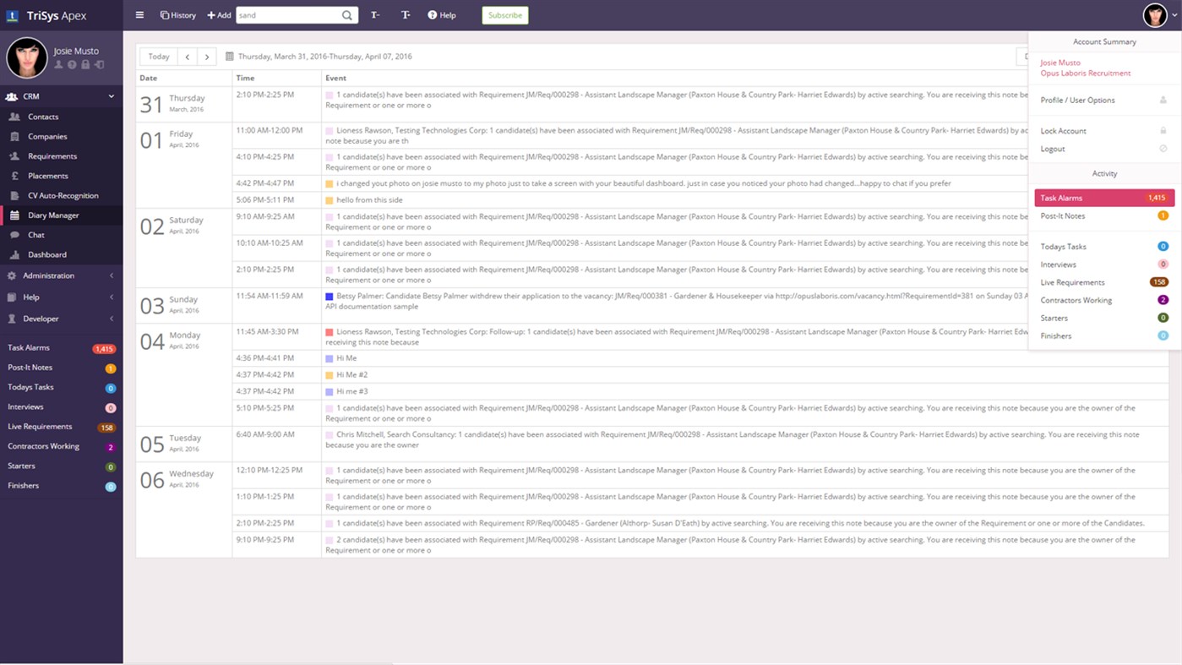This screenshot has width=1182, height=665.
Task: Expand the Administration section
Action: tap(51, 275)
